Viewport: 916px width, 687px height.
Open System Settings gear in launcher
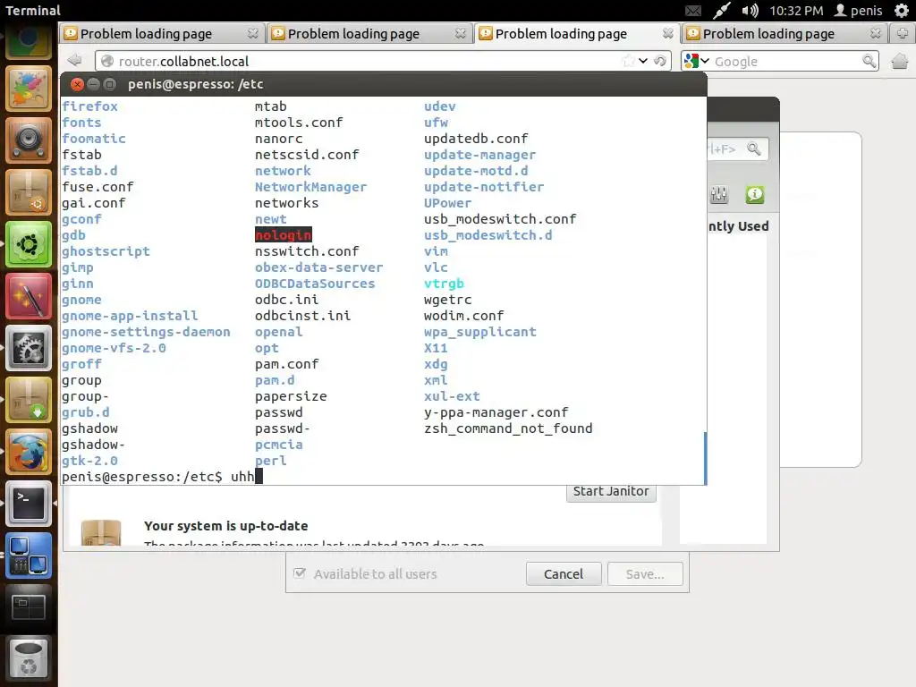[x=28, y=348]
